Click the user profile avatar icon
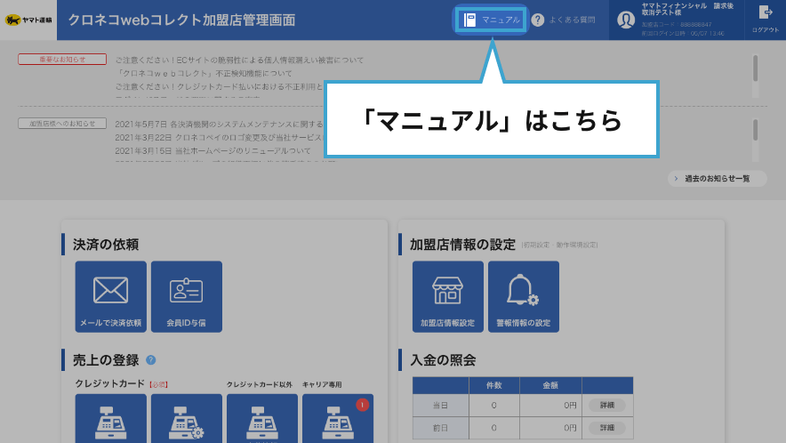786x443 pixels. [x=626, y=20]
